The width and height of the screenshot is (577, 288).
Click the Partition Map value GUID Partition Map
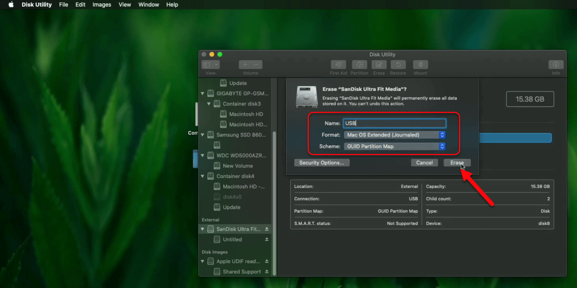pos(398,211)
